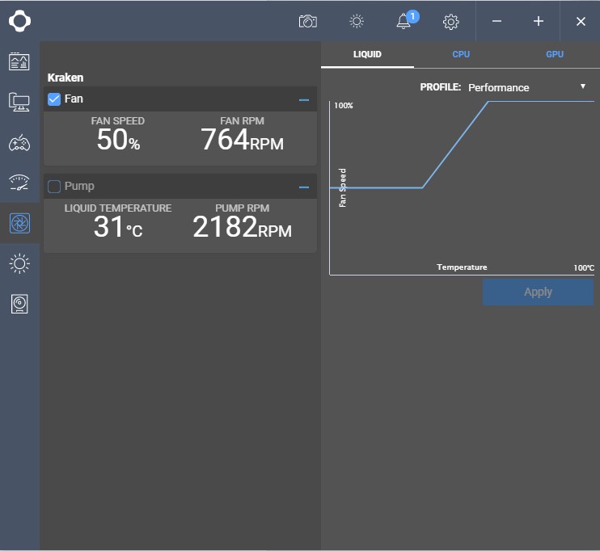600x551 pixels.
Task: Collapse the Pump section with minus
Action: coord(304,187)
